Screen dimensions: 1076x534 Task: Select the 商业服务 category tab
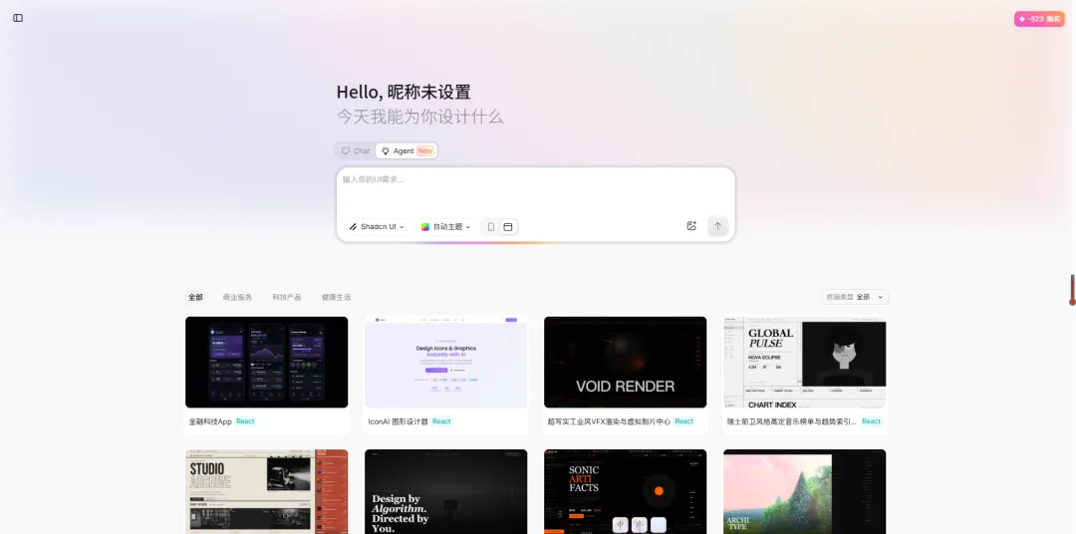tap(237, 297)
